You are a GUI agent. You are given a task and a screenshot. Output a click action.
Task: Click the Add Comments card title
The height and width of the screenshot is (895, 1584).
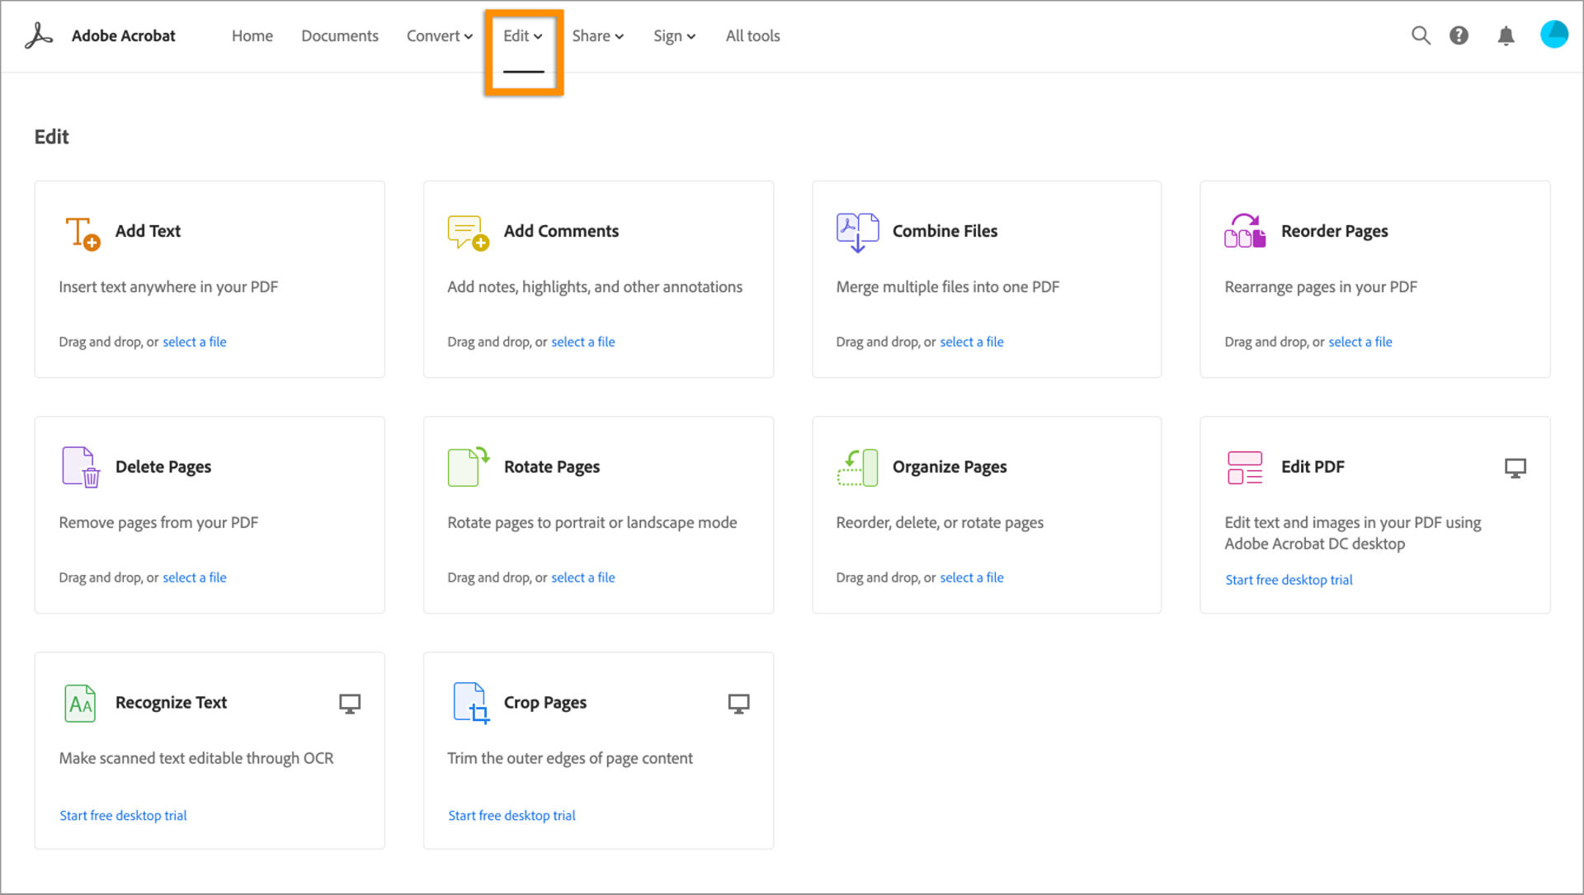click(562, 232)
